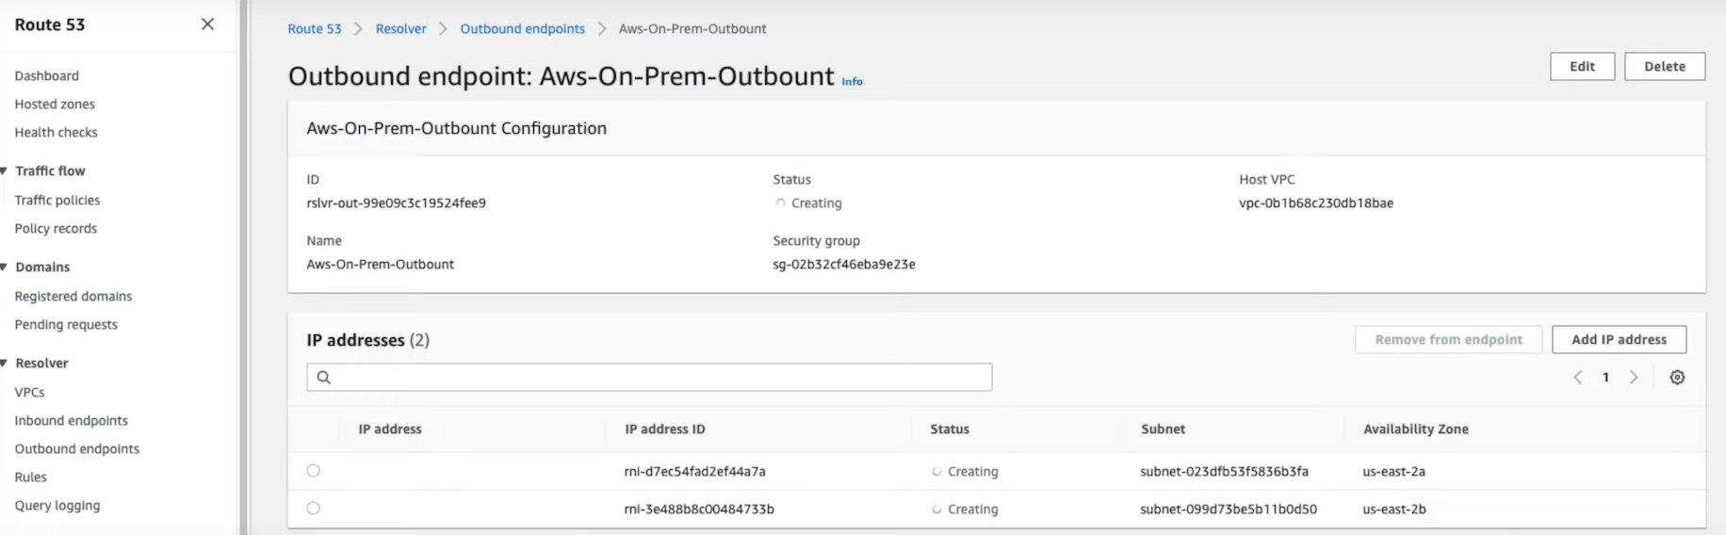Go to next page of IP addresses
This screenshot has width=1726, height=535.
[x=1634, y=378]
